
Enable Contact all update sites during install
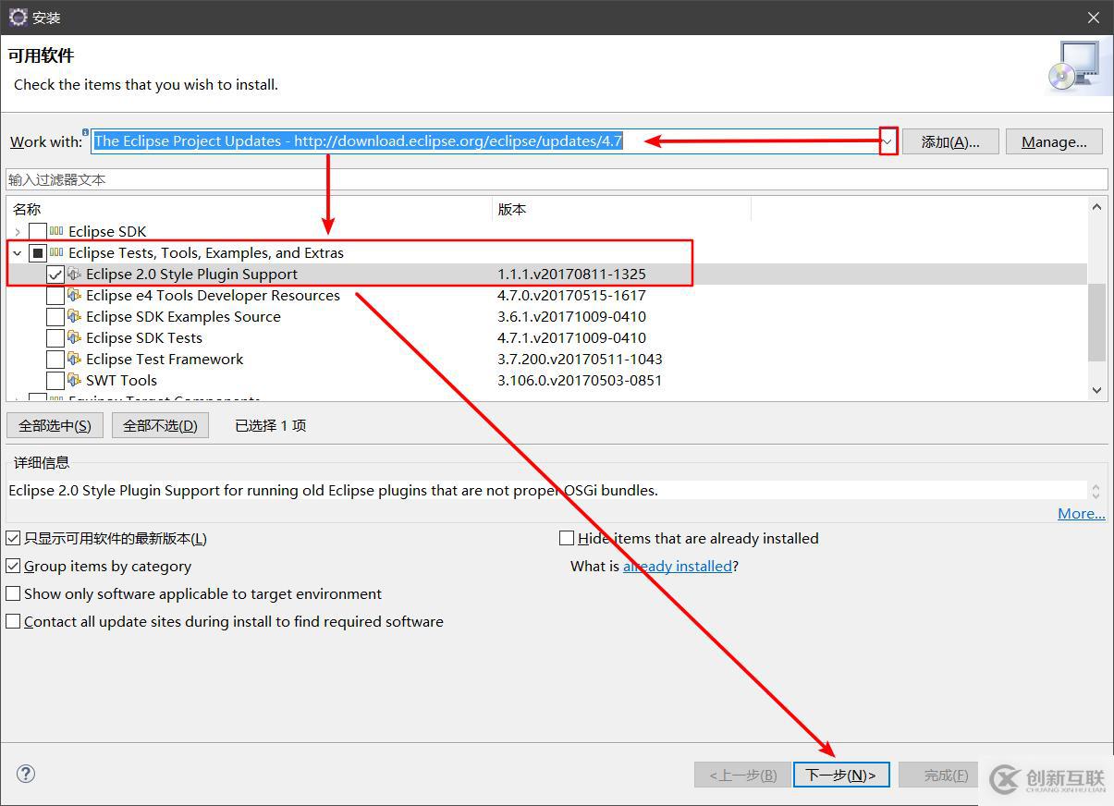(13, 621)
